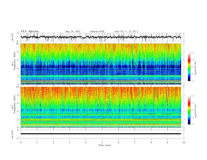Click time axis tick label "3"

(x=70, y=142)
